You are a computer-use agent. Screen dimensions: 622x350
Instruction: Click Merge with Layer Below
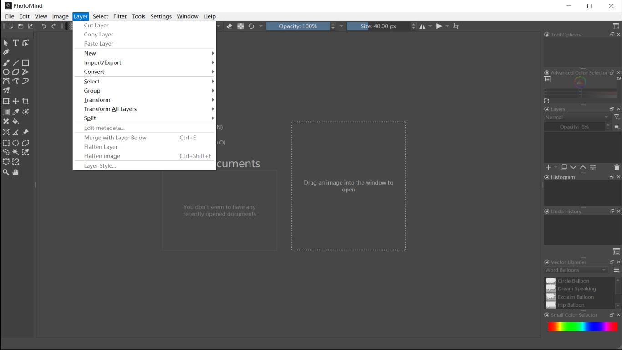pos(115,137)
